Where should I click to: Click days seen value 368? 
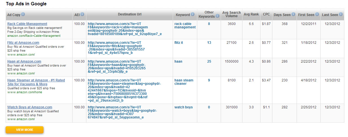pos(284,24)
